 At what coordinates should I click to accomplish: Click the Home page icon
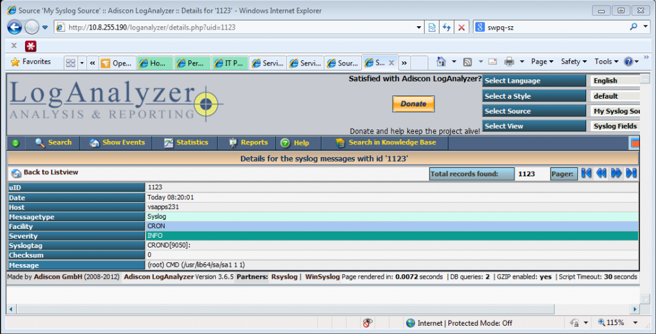(x=441, y=62)
